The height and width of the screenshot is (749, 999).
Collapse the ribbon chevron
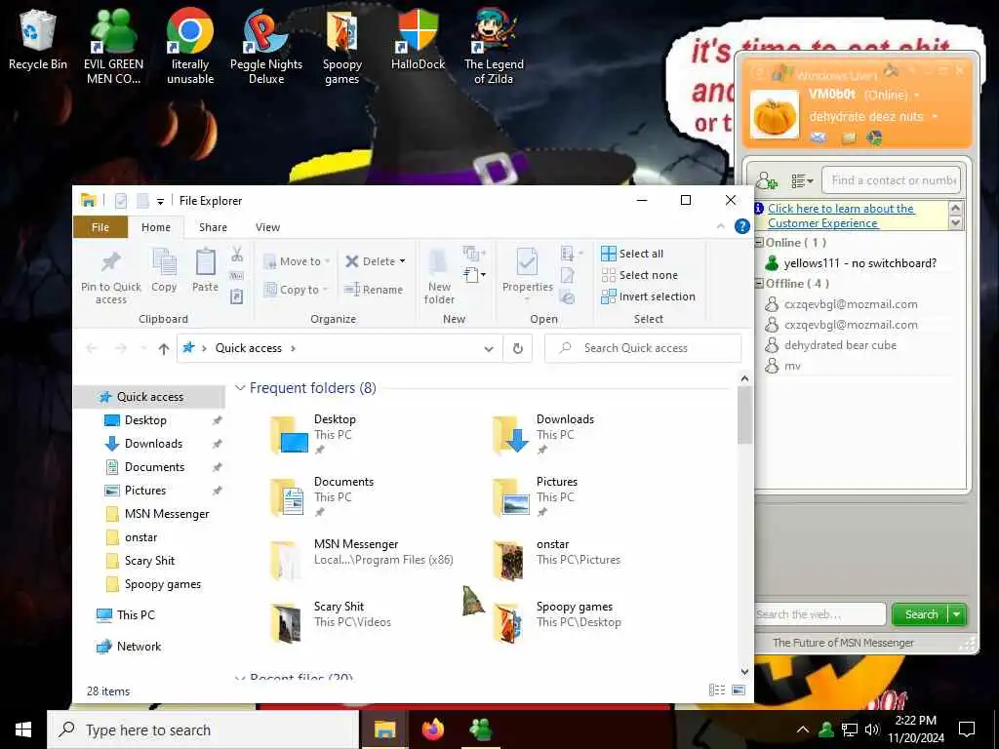(721, 226)
